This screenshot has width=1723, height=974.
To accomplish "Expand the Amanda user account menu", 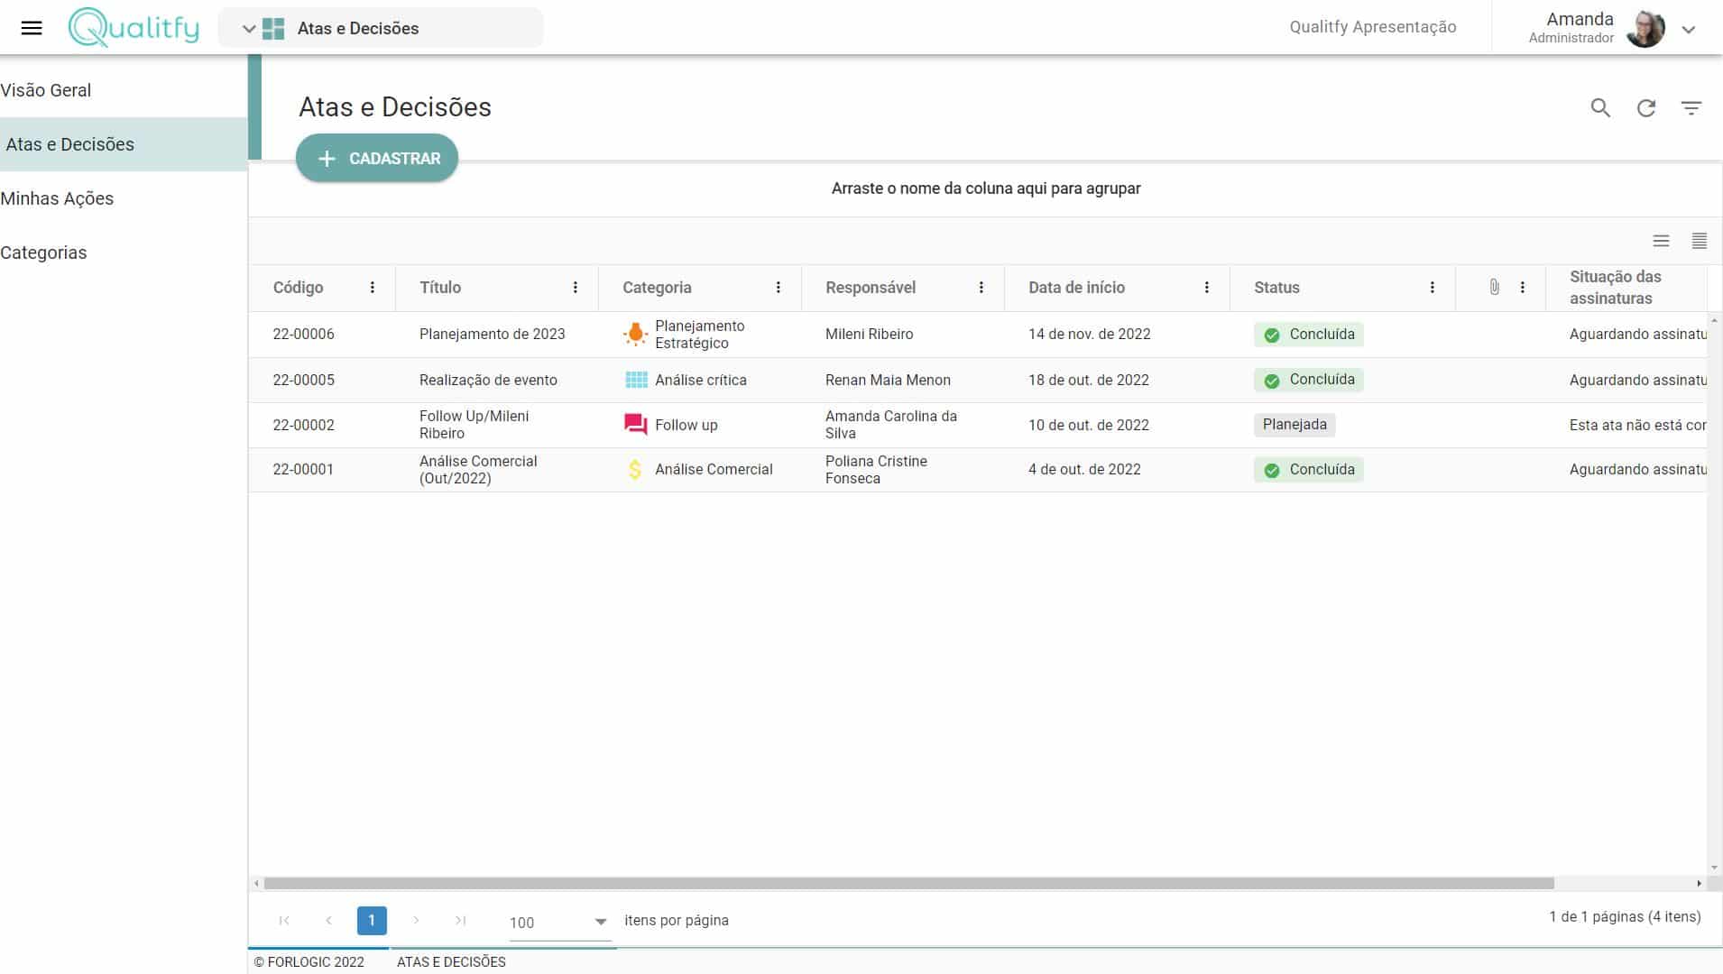I will [x=1689, y=29].
